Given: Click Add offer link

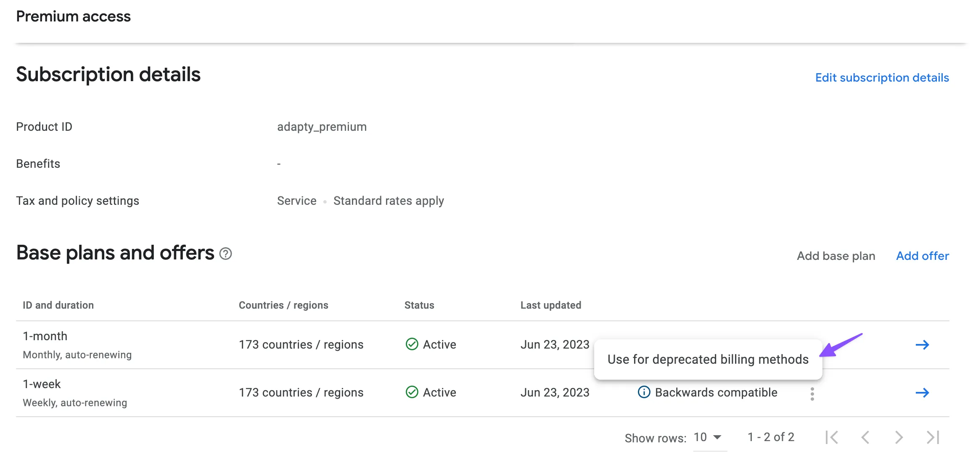Looking at the screenshot, I should point(922,256).
